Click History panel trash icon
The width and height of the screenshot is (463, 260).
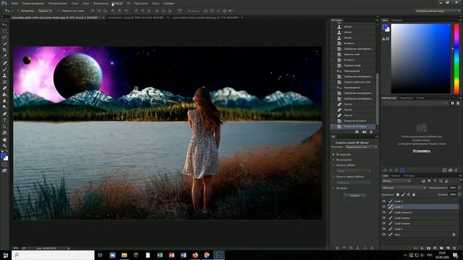pos(371,132)
